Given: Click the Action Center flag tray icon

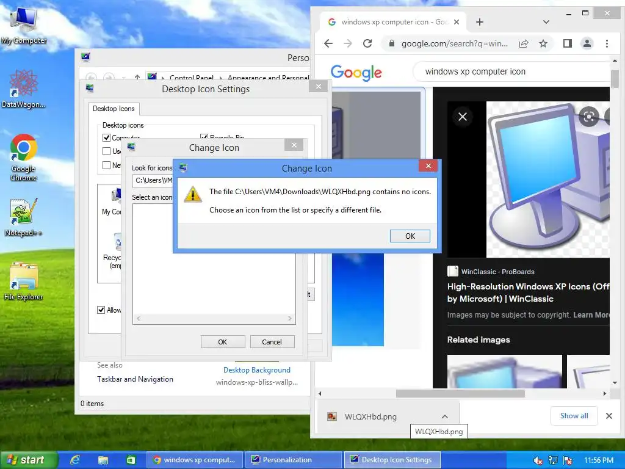Looking at the screenshot, I should pyautogui.click(x=568, y=460).
